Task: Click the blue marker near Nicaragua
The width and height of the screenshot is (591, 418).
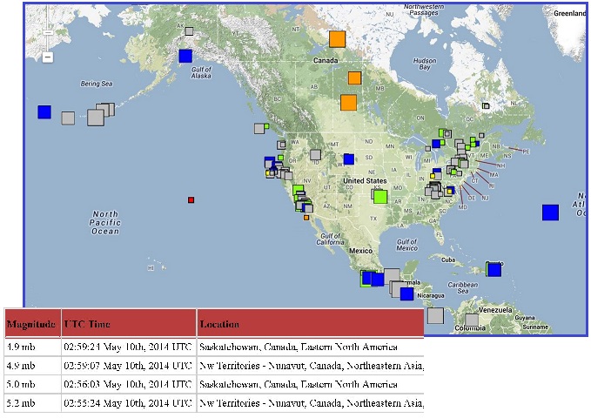Action: click(x=406, y=293)
